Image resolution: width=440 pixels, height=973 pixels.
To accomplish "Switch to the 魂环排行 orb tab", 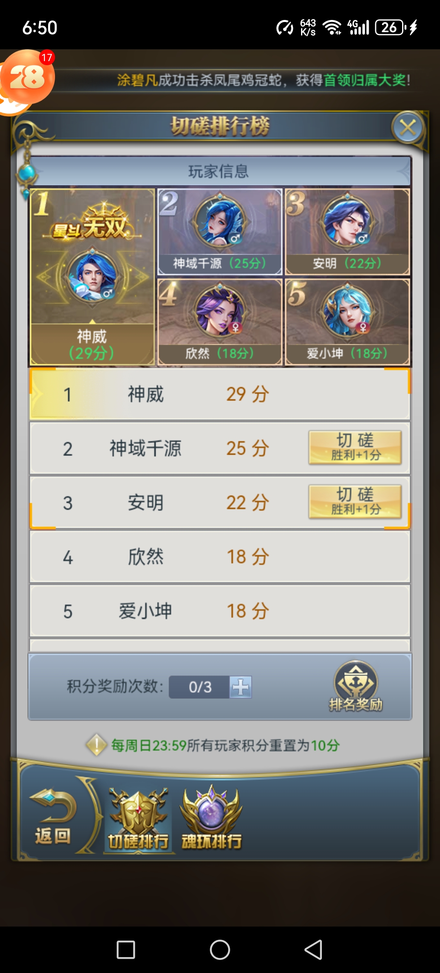I will click(x=211, y=818).
